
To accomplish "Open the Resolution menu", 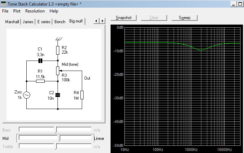I will (x=35, y=11).
